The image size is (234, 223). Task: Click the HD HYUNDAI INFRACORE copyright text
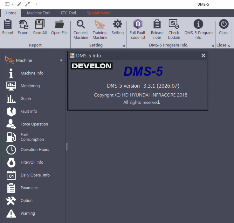[x=141, y=95]
